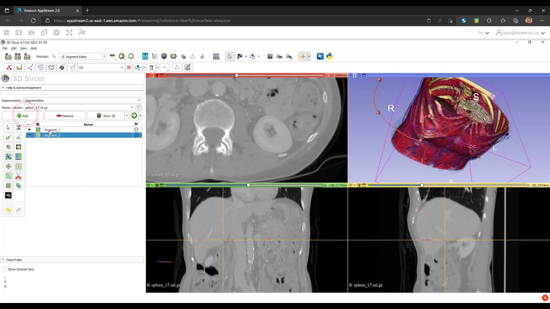The width and height of the screenshot is (550, 309).
Task: Open the DCM DICOM import icon
Action: click(18, 56)
